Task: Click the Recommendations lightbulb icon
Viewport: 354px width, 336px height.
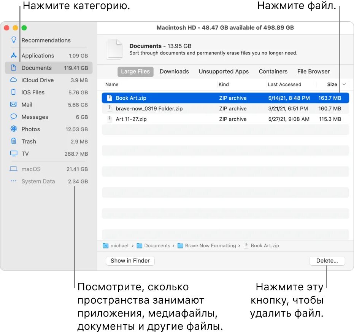Action: click(14, 40)
